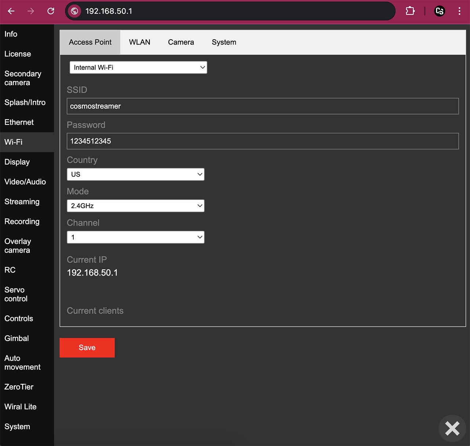Open System in the left sidebar
This screenshot has height=446, width=470.
pos(27,427)
